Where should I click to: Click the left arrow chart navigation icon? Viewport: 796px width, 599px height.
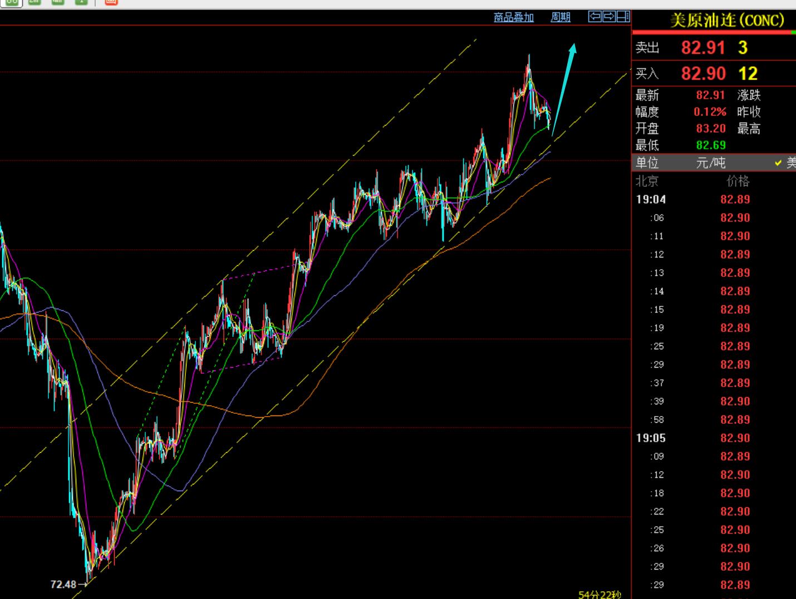click(x=594, y=17)
